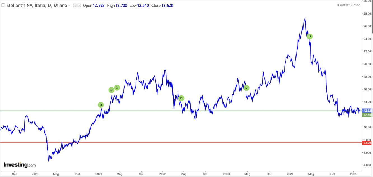Select the High value 12.700

pos(122,6)
